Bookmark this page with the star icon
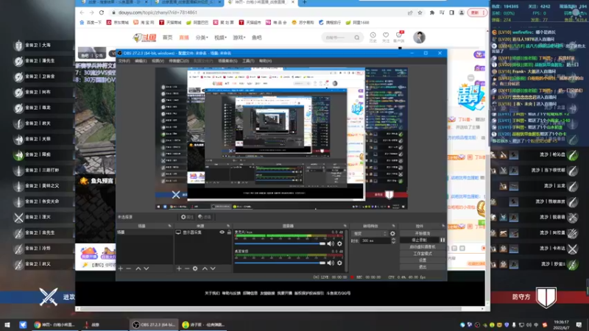The image size is (589, 331). 420,13
